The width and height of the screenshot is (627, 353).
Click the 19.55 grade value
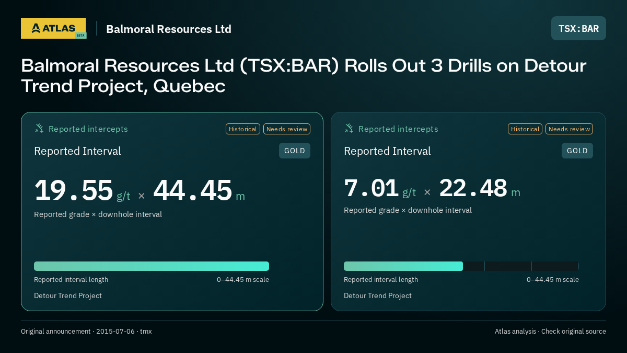coord(74,190)
